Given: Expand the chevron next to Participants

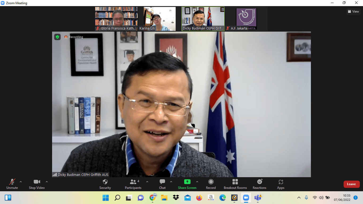Looking at the screenshot, I should pyautogui.click(x=147, y=182).
